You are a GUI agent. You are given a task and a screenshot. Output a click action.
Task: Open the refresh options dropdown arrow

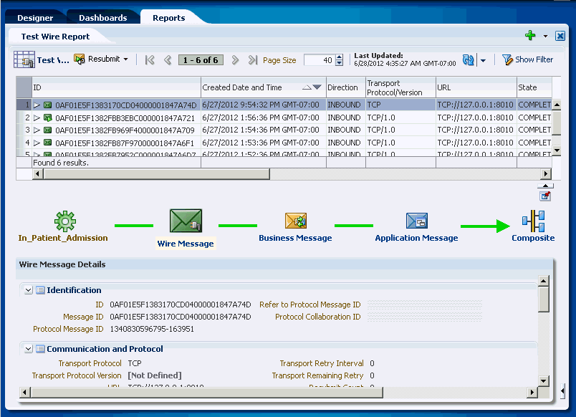click(x=483, y=60)
